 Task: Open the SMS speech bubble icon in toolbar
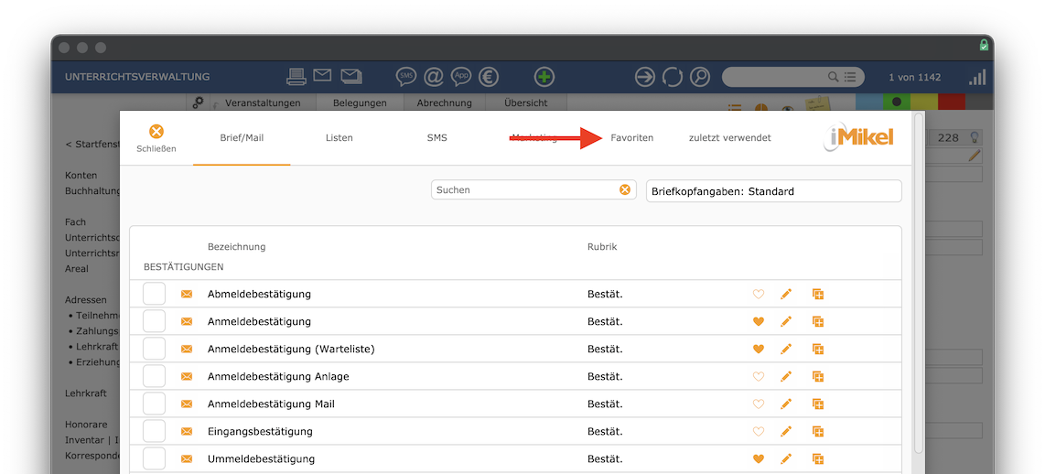pyautogui.click(x=405, y=77)
